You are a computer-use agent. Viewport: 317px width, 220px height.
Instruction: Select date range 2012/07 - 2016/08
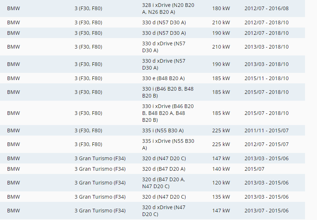click(267, 8)
